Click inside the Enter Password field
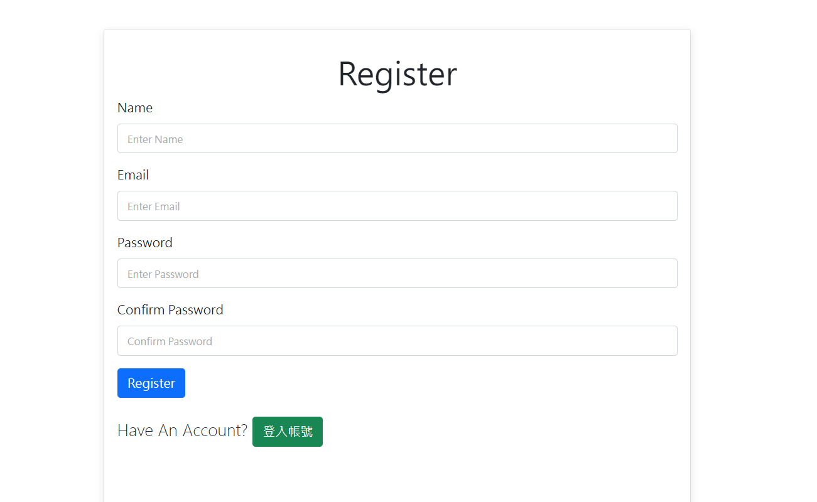This screenshot has width=817, height=502. [398, 273]
